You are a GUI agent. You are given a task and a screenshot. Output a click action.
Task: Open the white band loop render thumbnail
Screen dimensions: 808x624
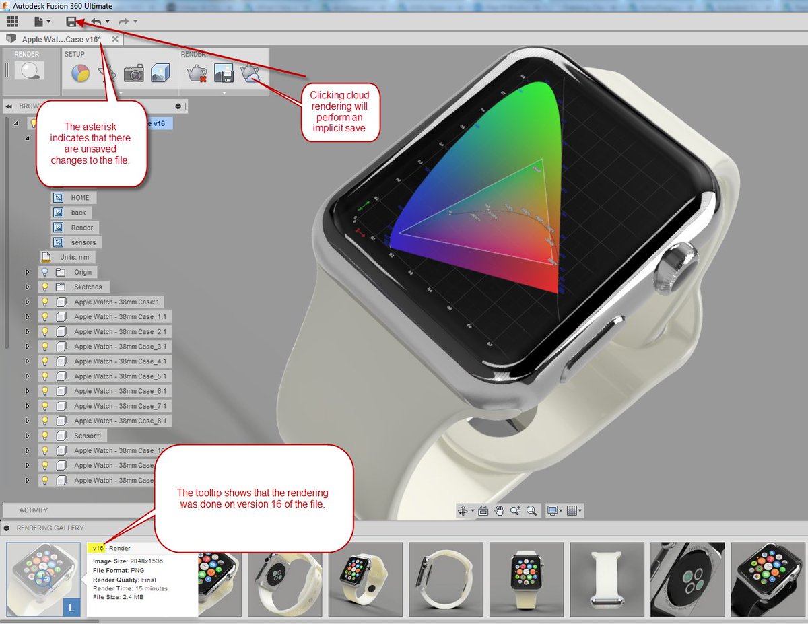[x=446, y=579]
